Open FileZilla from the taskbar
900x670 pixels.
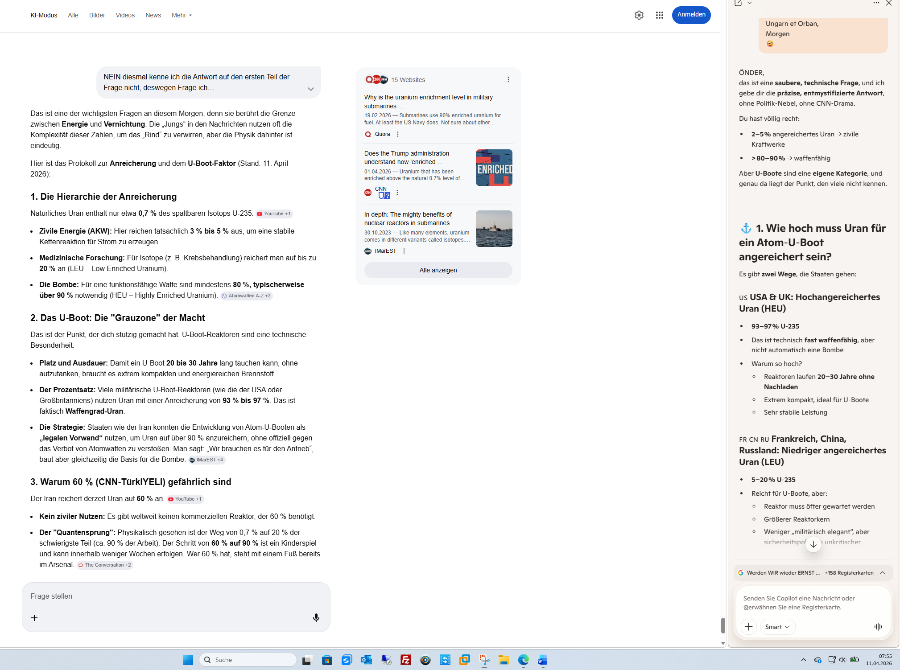coord(405,660)
